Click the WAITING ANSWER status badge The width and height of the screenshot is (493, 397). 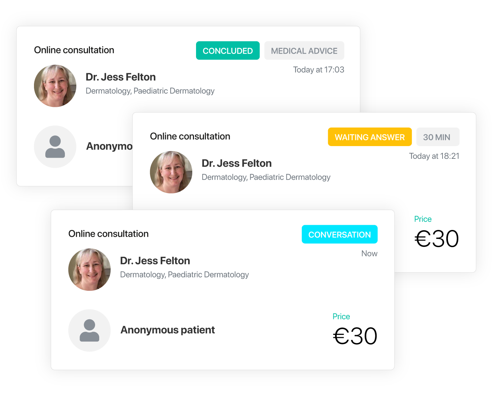point(370,137)
